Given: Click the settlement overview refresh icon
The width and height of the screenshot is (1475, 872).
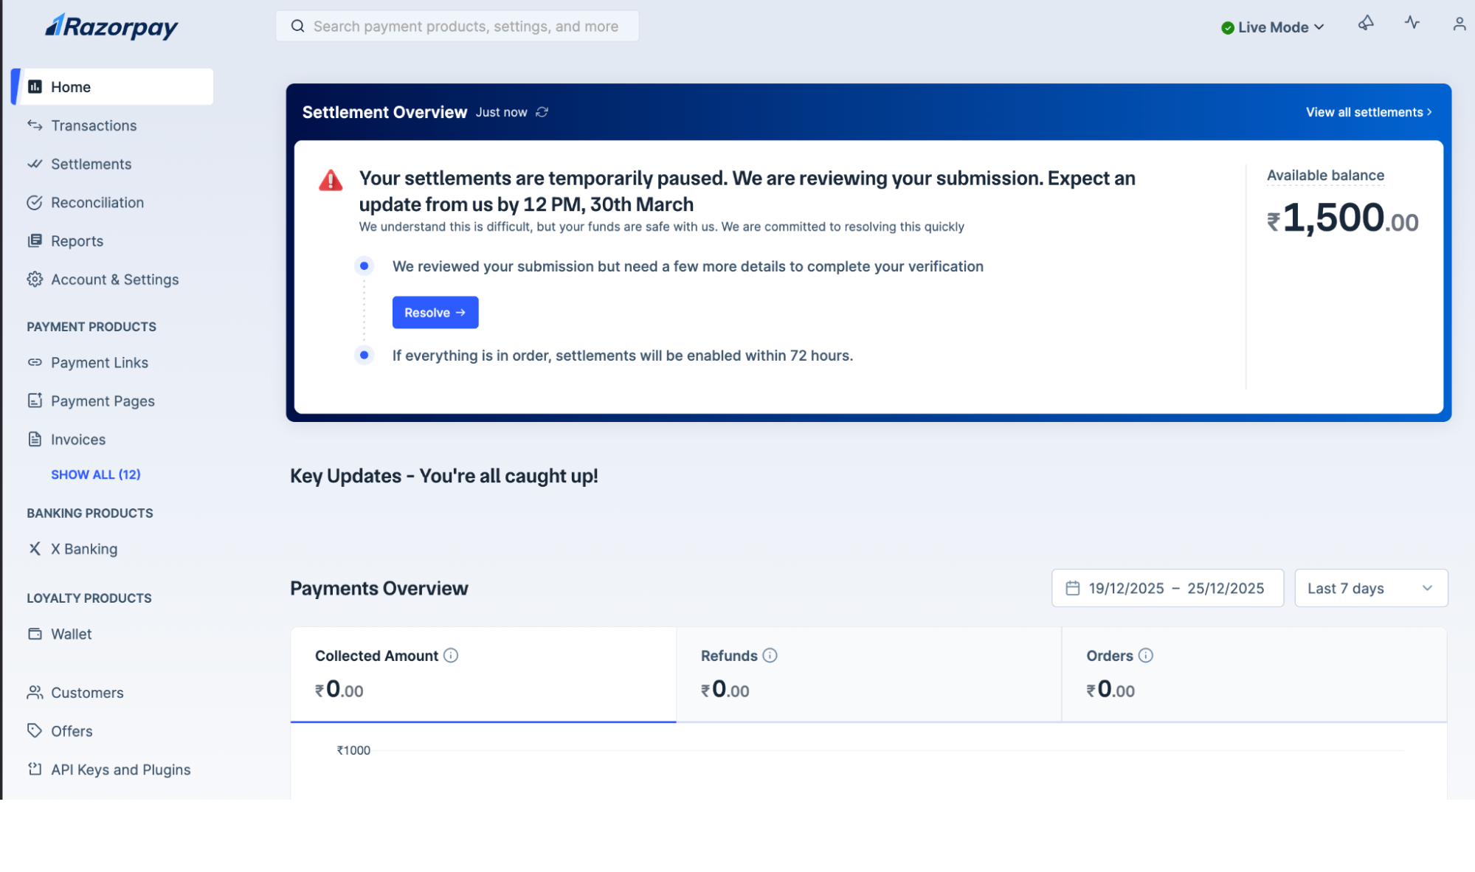Looking at the screenshot, I should [542, 112].
